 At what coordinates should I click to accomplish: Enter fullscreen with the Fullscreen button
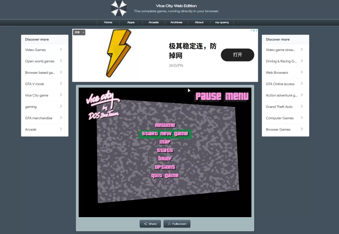tap(177, 224)
